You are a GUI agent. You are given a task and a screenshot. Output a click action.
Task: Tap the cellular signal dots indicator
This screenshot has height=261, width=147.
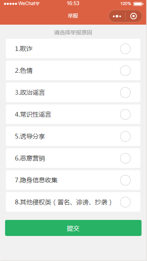(11, 4)
